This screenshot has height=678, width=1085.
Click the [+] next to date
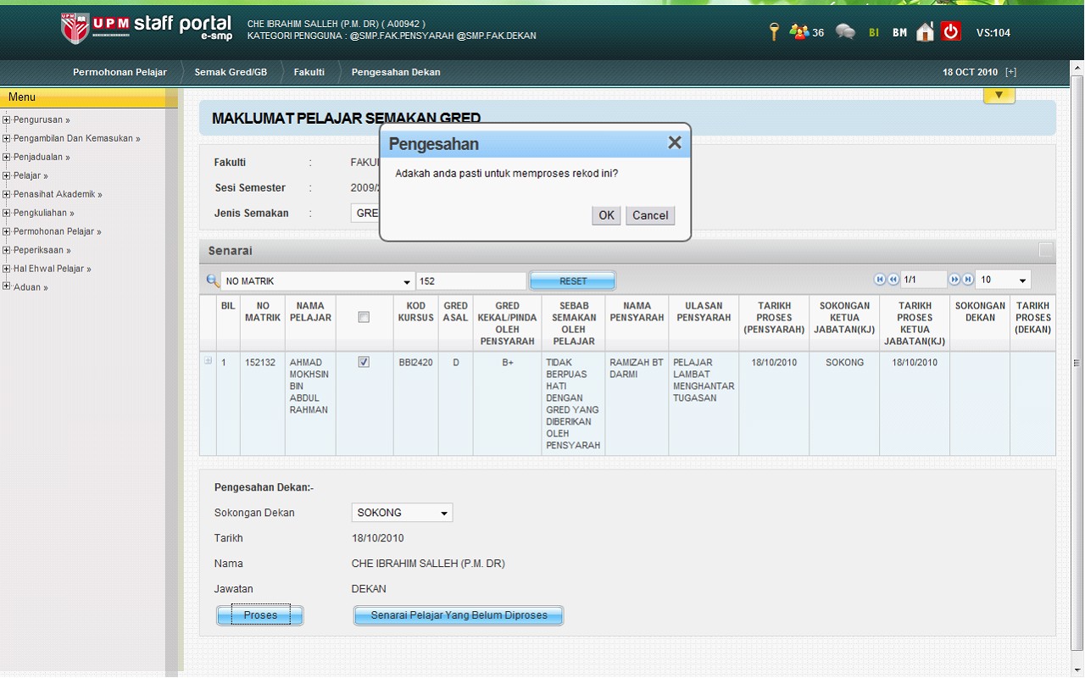(1010, 72)
